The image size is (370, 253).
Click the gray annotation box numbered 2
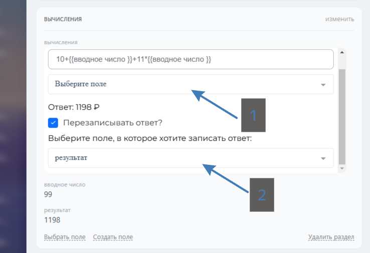coord(262,194)
